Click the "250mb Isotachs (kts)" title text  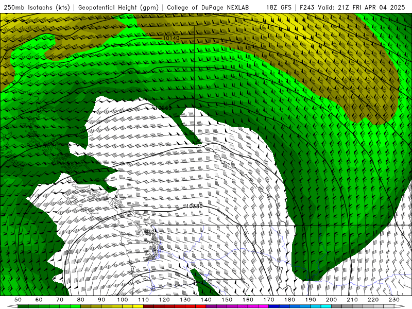(x=37, y=7)
